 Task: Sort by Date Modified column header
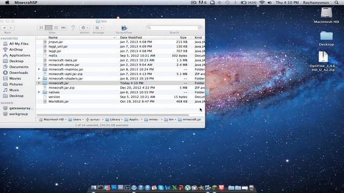coord(131,38)
